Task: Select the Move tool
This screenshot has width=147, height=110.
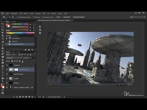Action: [x=2, y=24]
